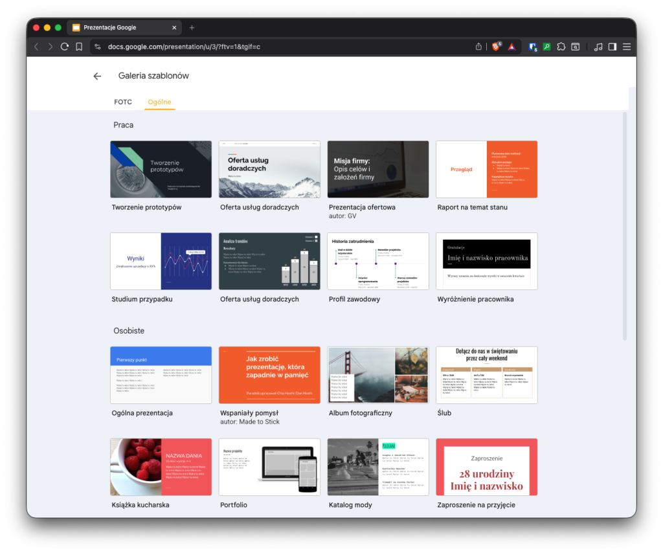The width and height of the screenshot is (663, 553).
Task: Open the extensions puzzle icon
Action: click(561, 47)
